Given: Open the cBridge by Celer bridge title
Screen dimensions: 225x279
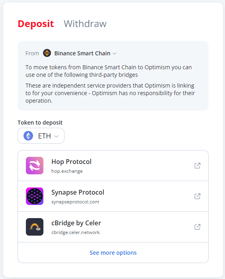Looking at the screenshot, I should pyautogui.click(x=76, y=223).
